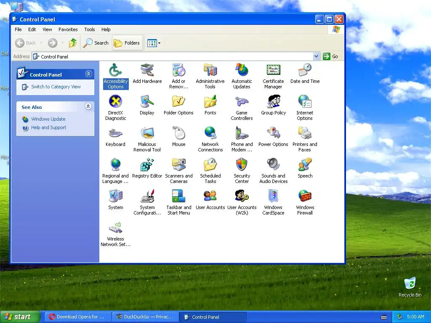The height and width of the screenshot is (323, 431).
Task: Open DirectX Diagnostic icon
Action: click(x=115, y=108)
